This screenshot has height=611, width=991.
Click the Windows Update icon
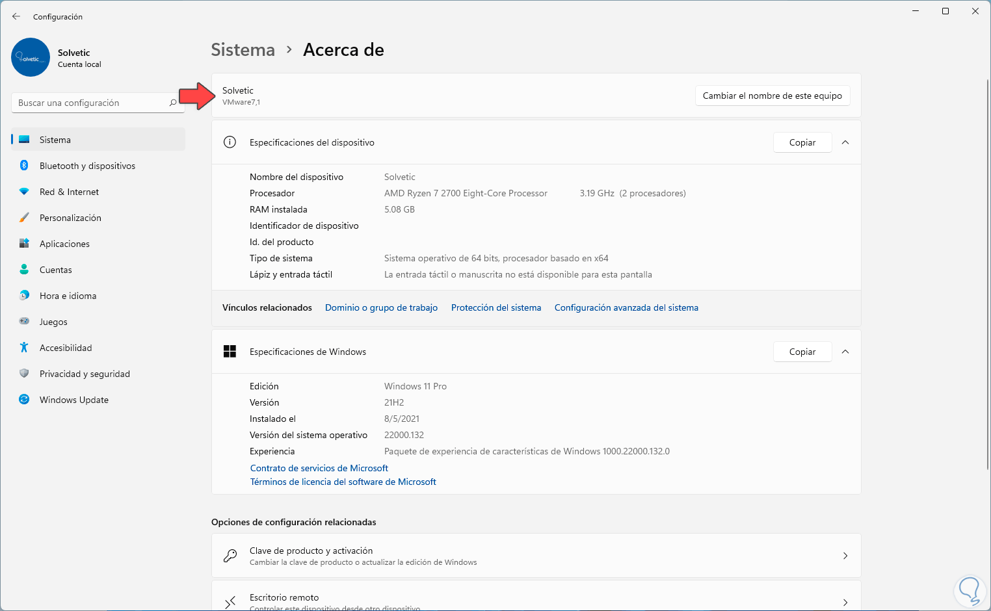click(24, 400)
